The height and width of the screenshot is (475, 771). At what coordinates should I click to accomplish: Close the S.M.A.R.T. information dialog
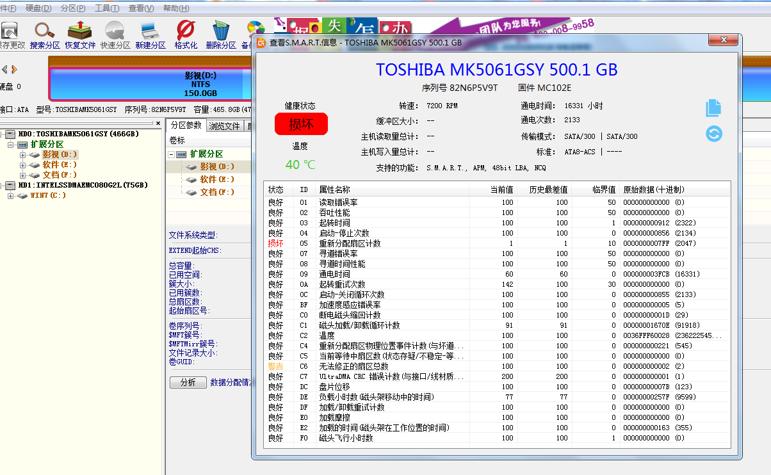coord(723,40)
